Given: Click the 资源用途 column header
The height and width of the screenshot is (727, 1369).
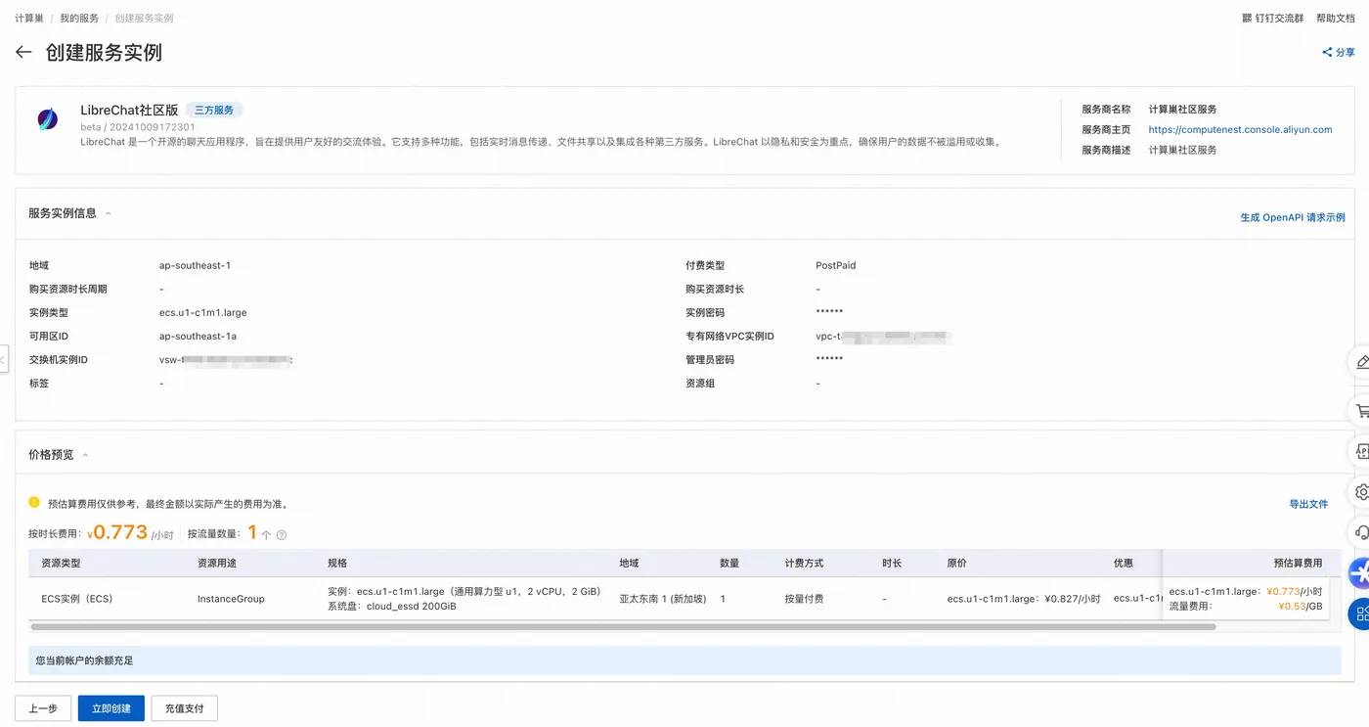Looking at the screenshot, I should [217, 564].
